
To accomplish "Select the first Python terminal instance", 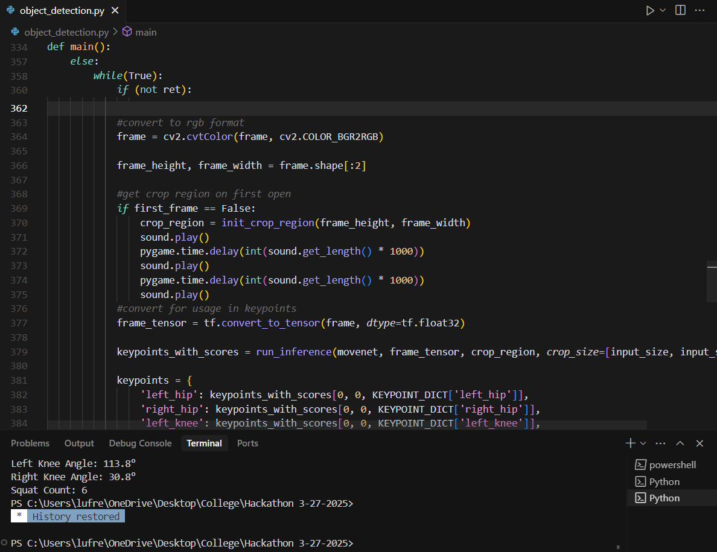I will (x=672, y=481).
